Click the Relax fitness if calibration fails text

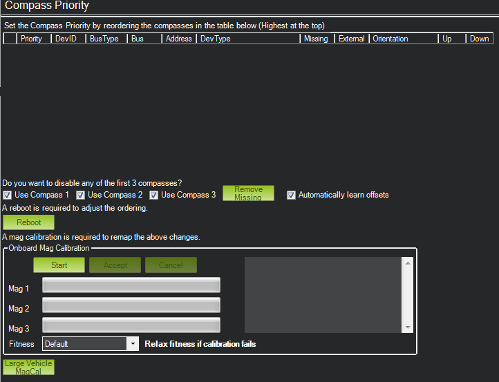tap(200, 344)
